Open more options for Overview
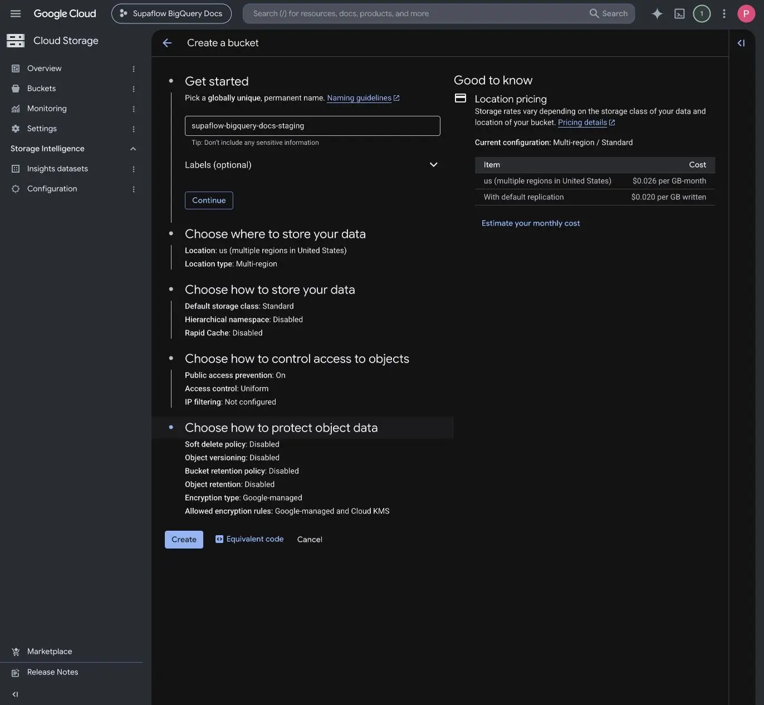764x705 pixels. point(134,68)
